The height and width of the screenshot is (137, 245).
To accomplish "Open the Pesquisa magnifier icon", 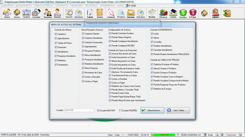I will (x=121, y=13).
